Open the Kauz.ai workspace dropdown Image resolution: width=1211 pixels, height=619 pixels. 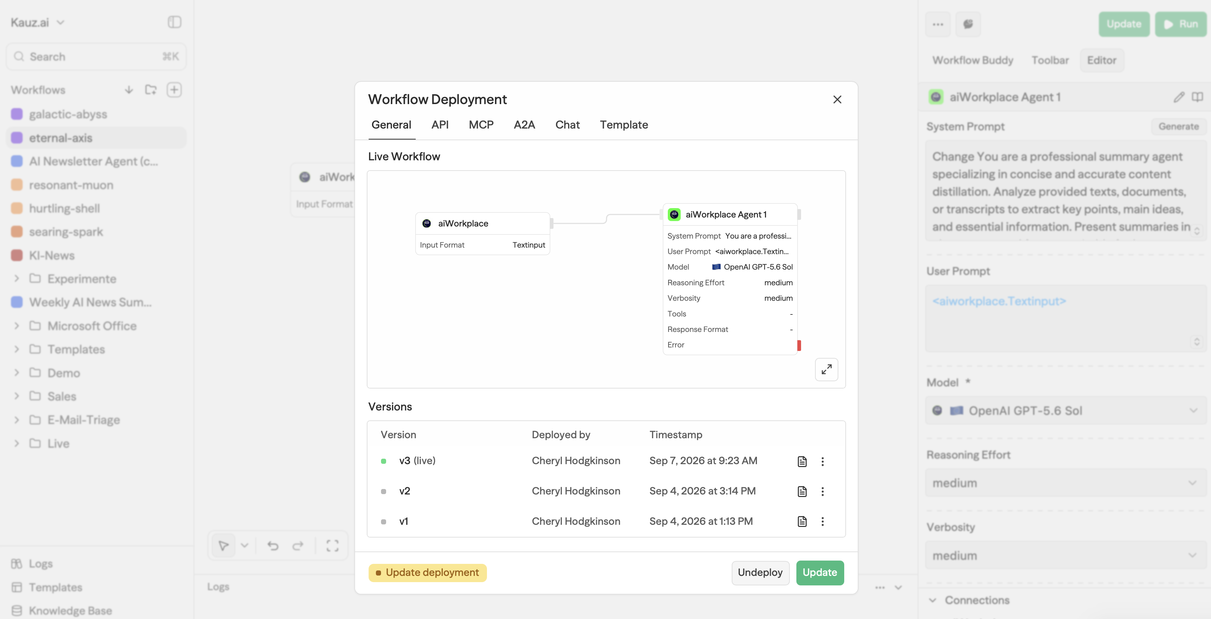(x=38, y=22)
